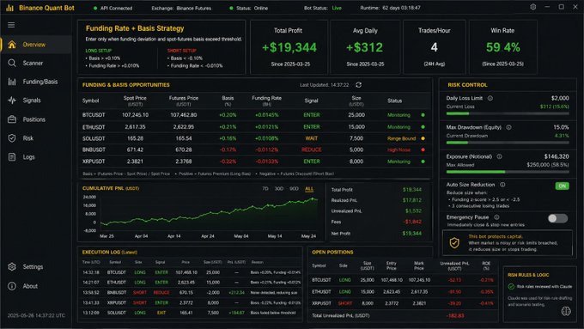Click the Exposure notional progress bar
The width and height of the screenshot is (584, 329).
[x=508, y=172]
